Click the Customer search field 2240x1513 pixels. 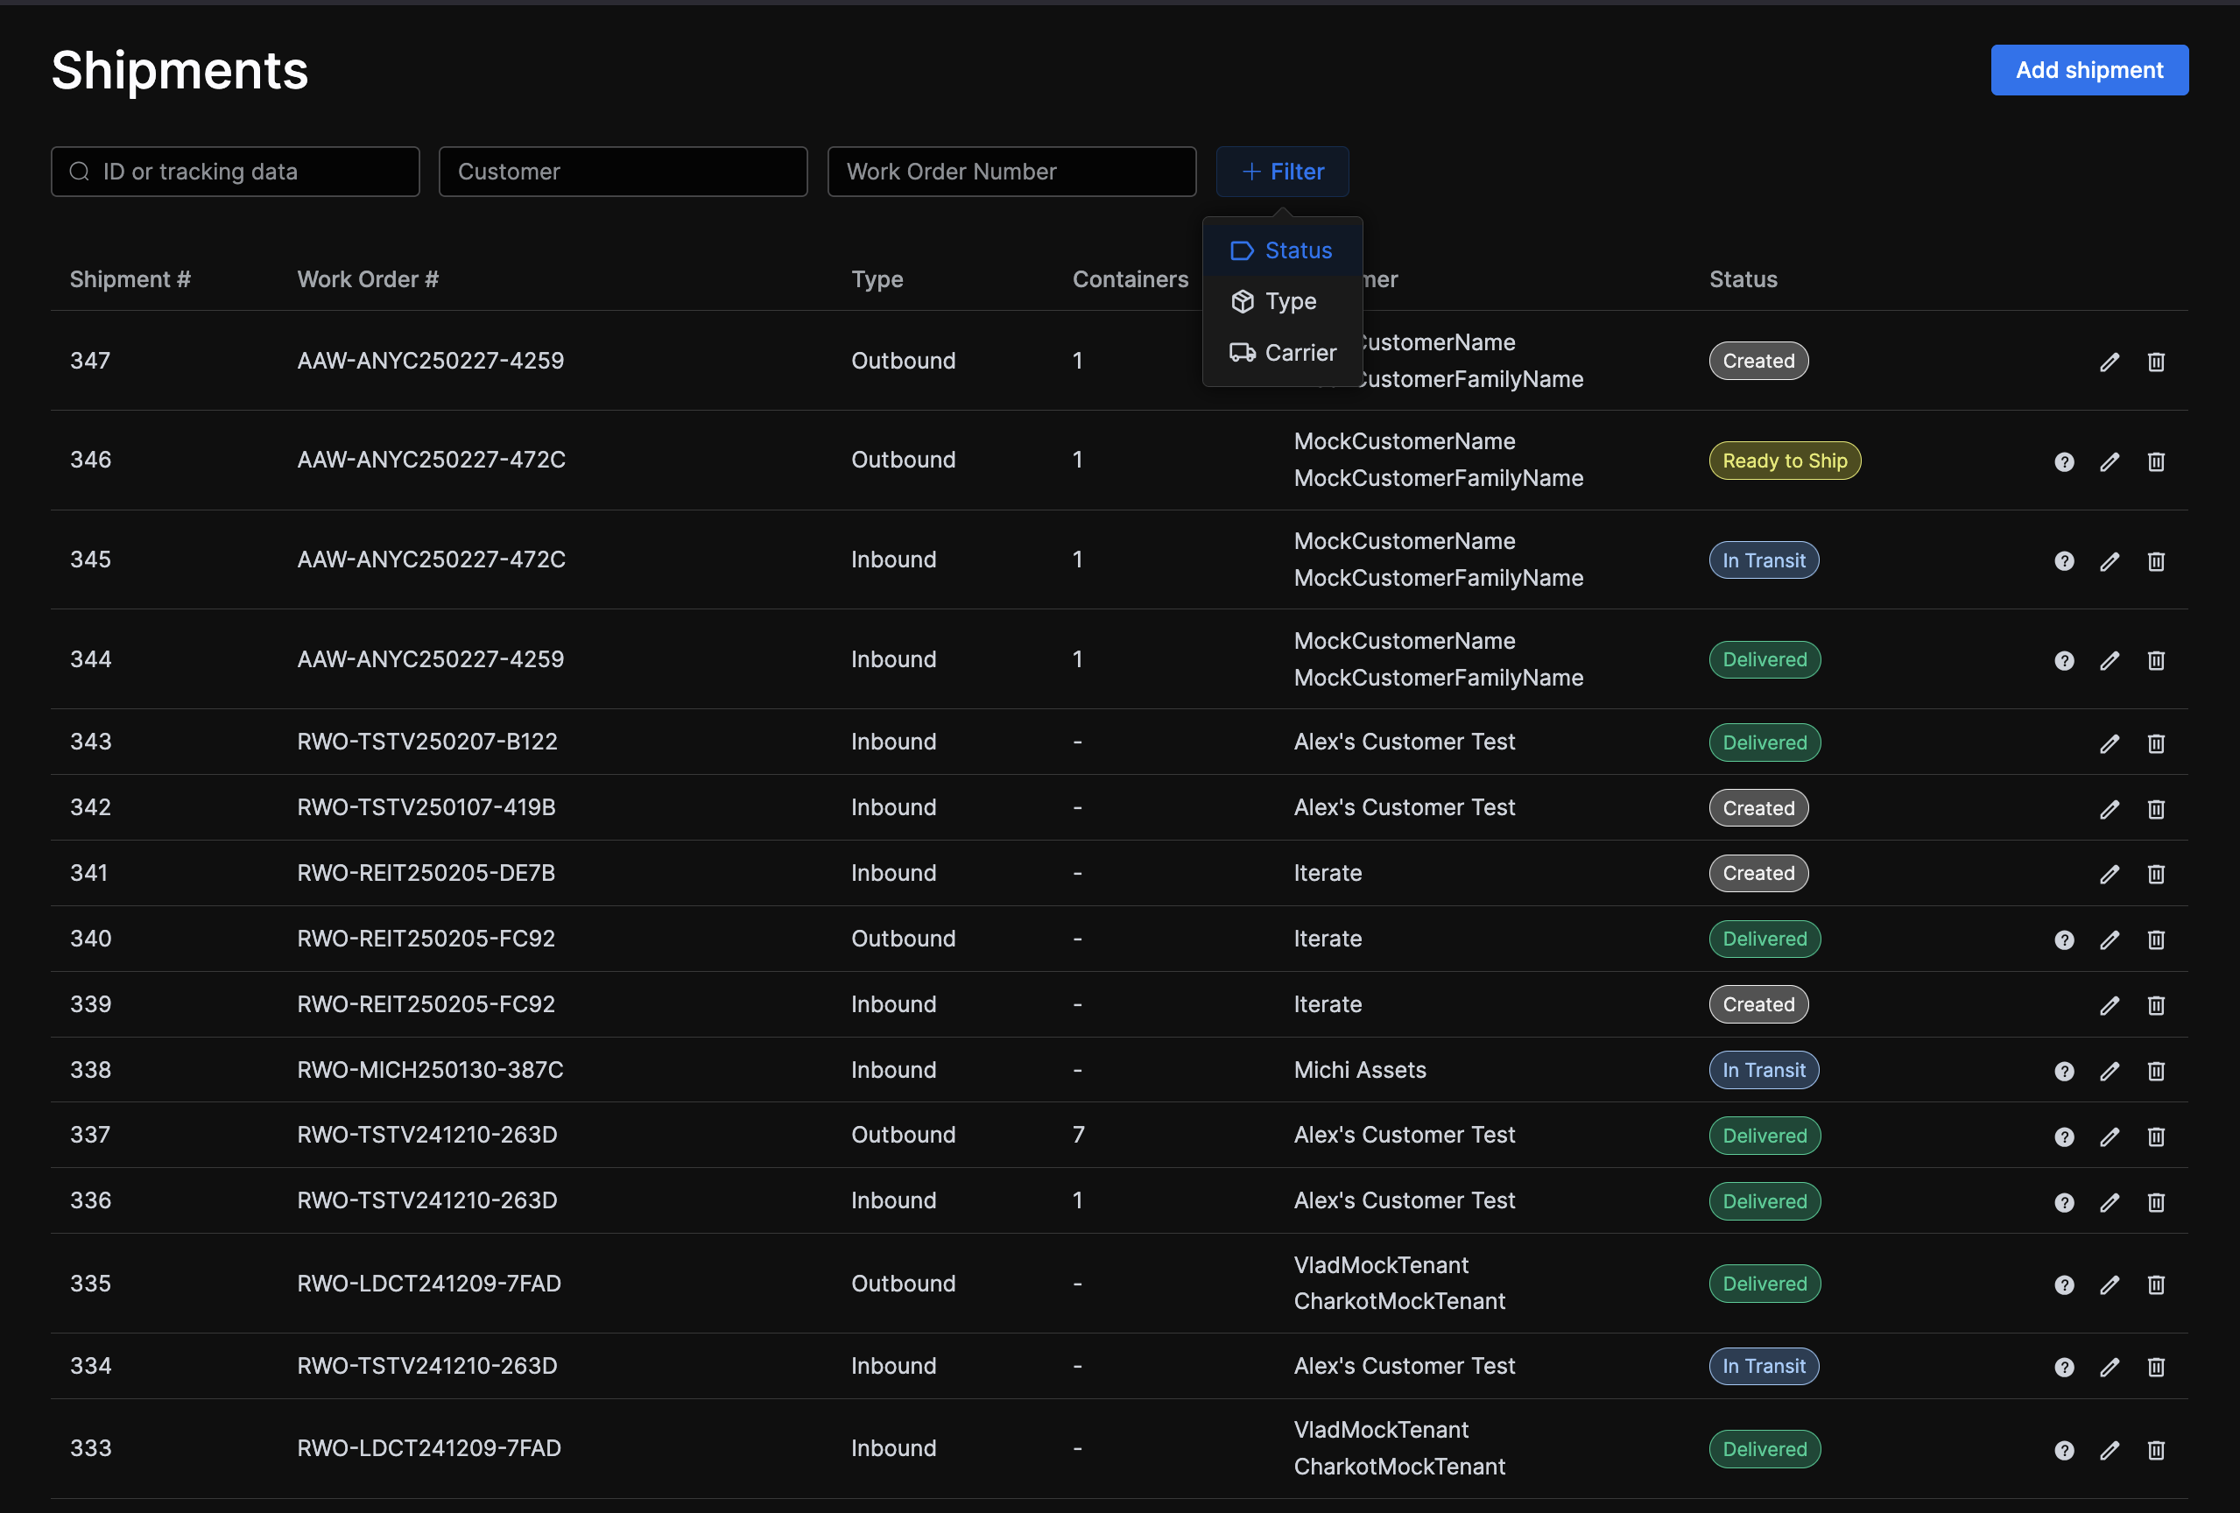click(623, 172)
